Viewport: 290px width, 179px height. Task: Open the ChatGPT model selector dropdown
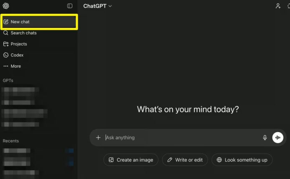click(97, 6)
